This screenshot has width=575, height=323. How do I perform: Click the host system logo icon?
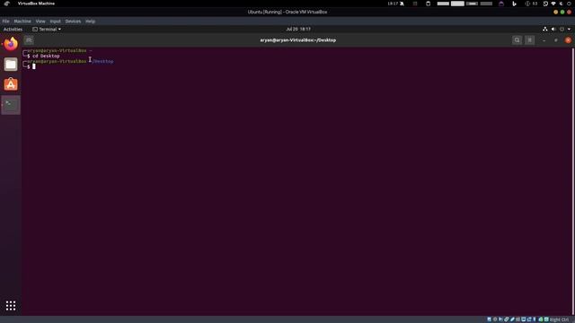6,4
